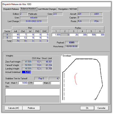Confirm with the Ok button
The height and width of the screenshot is (114, 113).
(x=87, y=108)
